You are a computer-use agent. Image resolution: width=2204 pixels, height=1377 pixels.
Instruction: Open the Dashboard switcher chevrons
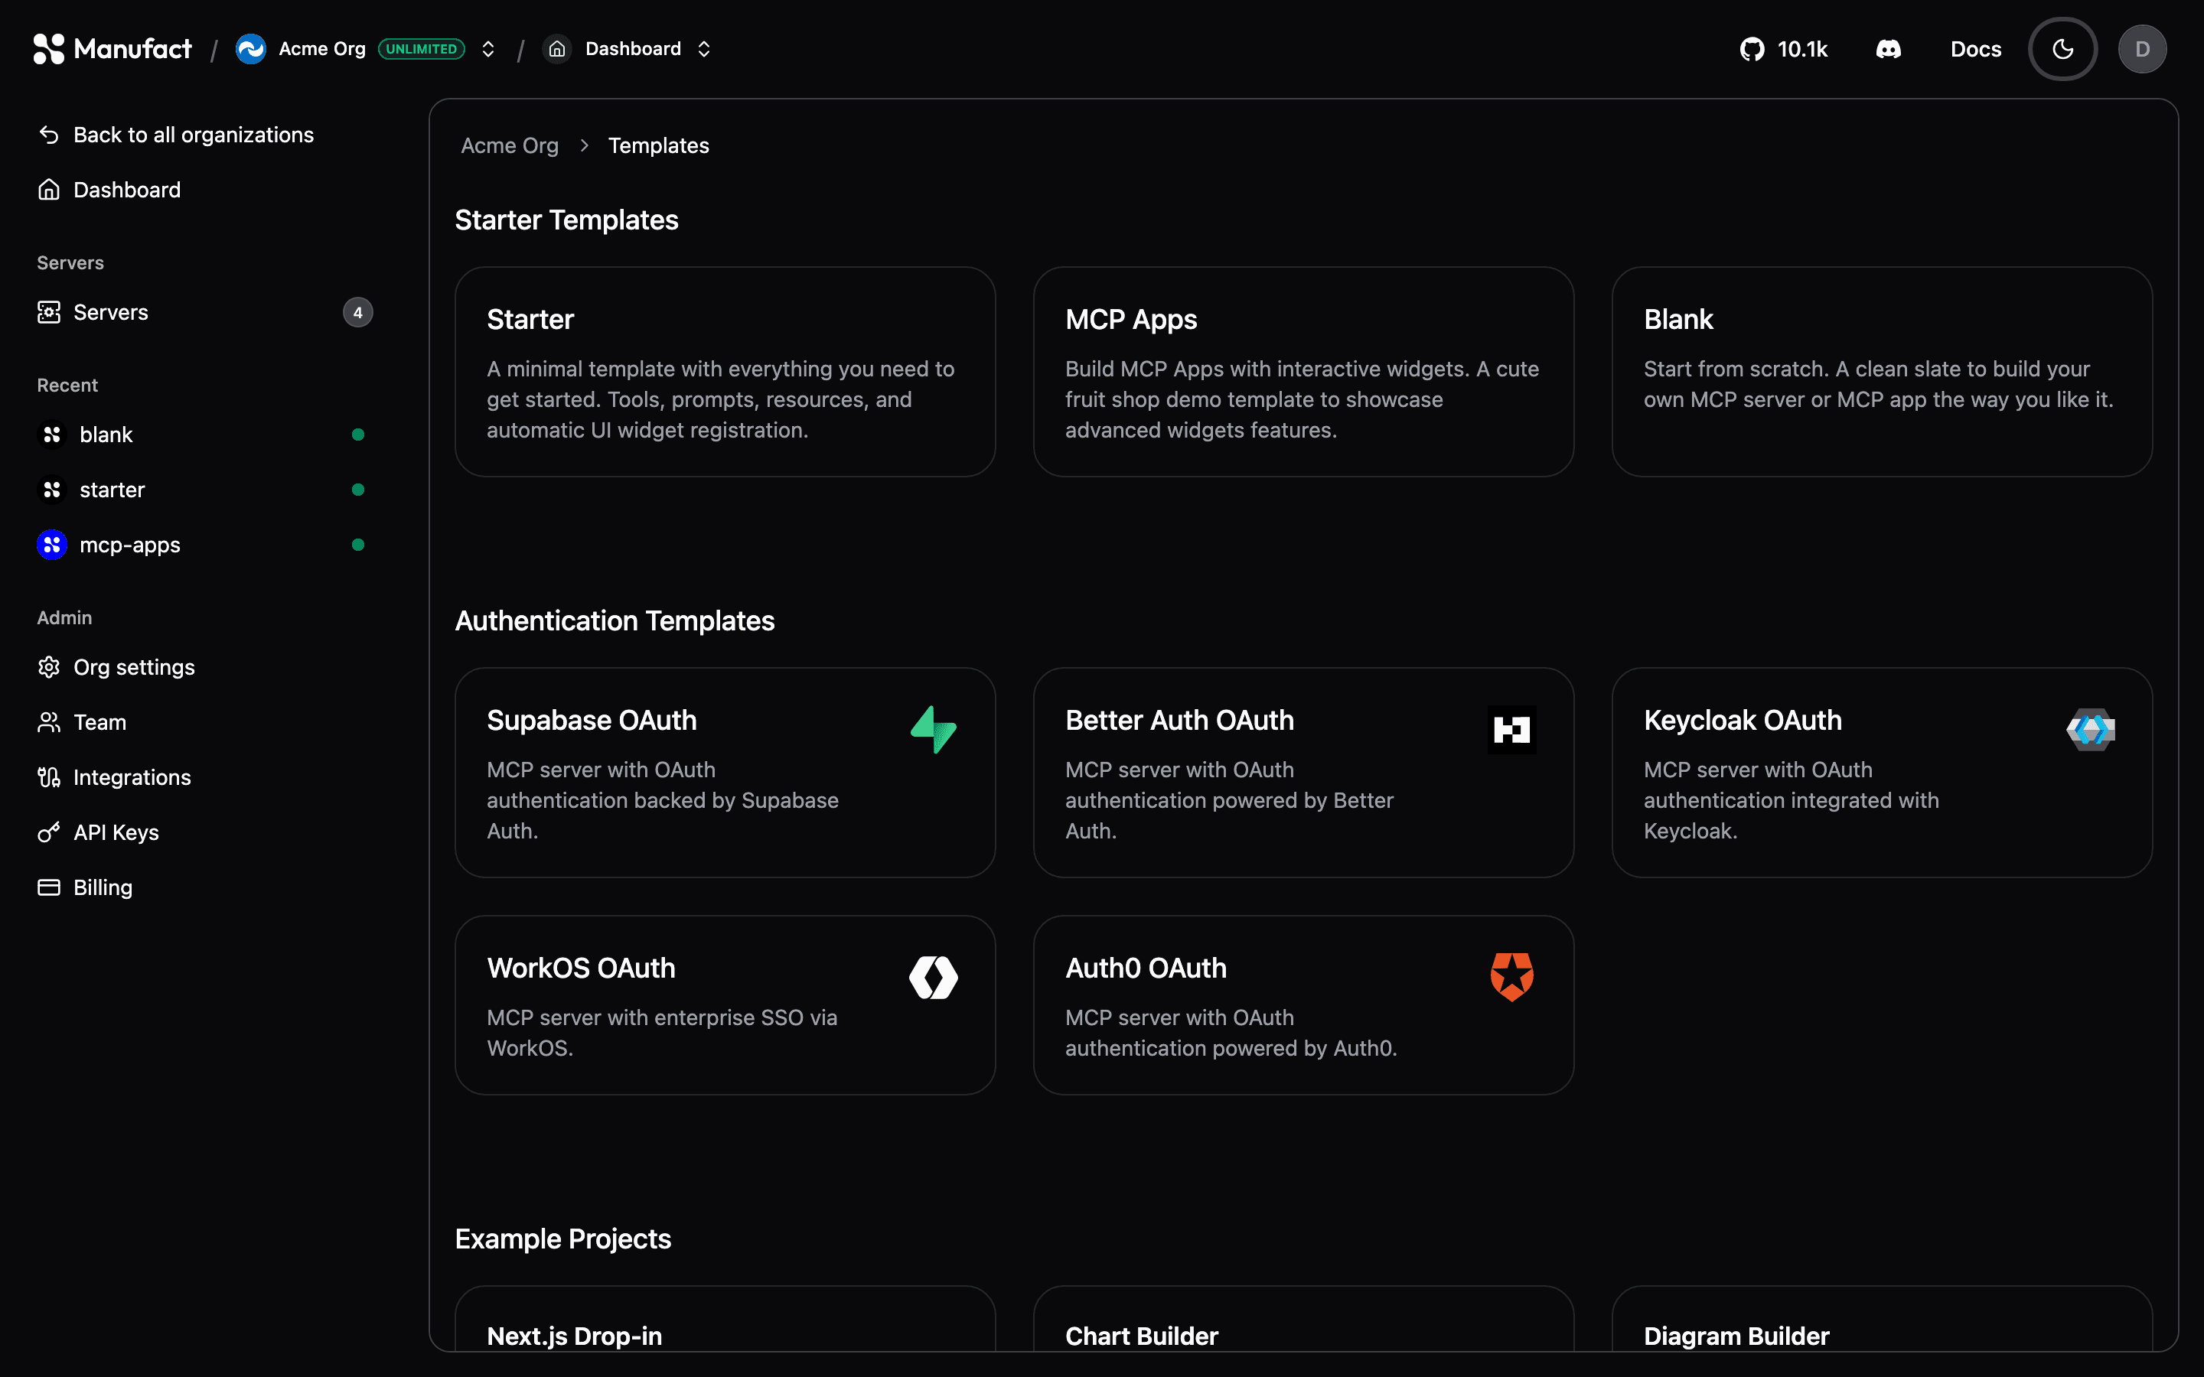coord(704,49)
